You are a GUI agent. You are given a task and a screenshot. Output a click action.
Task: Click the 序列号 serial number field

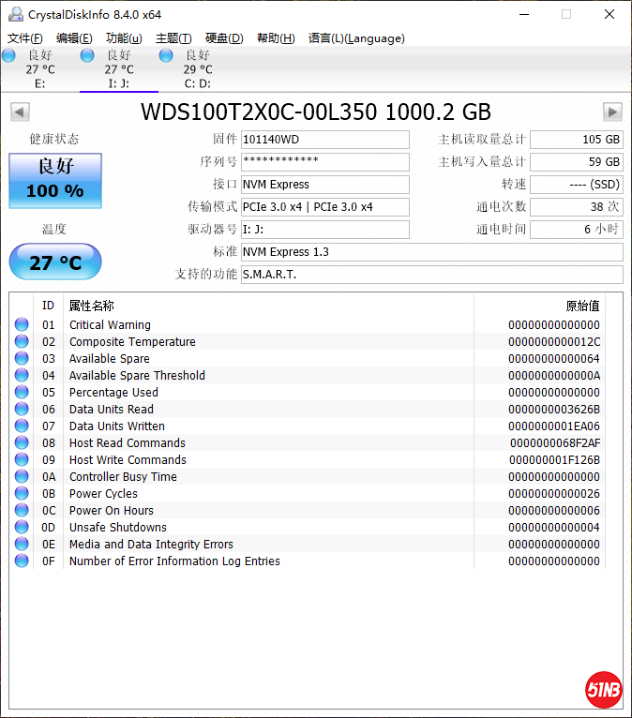coord(324,162)
